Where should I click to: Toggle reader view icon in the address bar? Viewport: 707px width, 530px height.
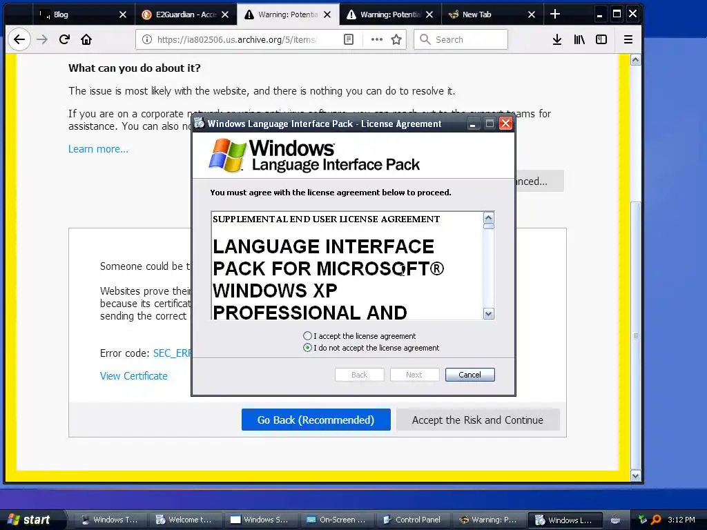click(x=349, y=39)
